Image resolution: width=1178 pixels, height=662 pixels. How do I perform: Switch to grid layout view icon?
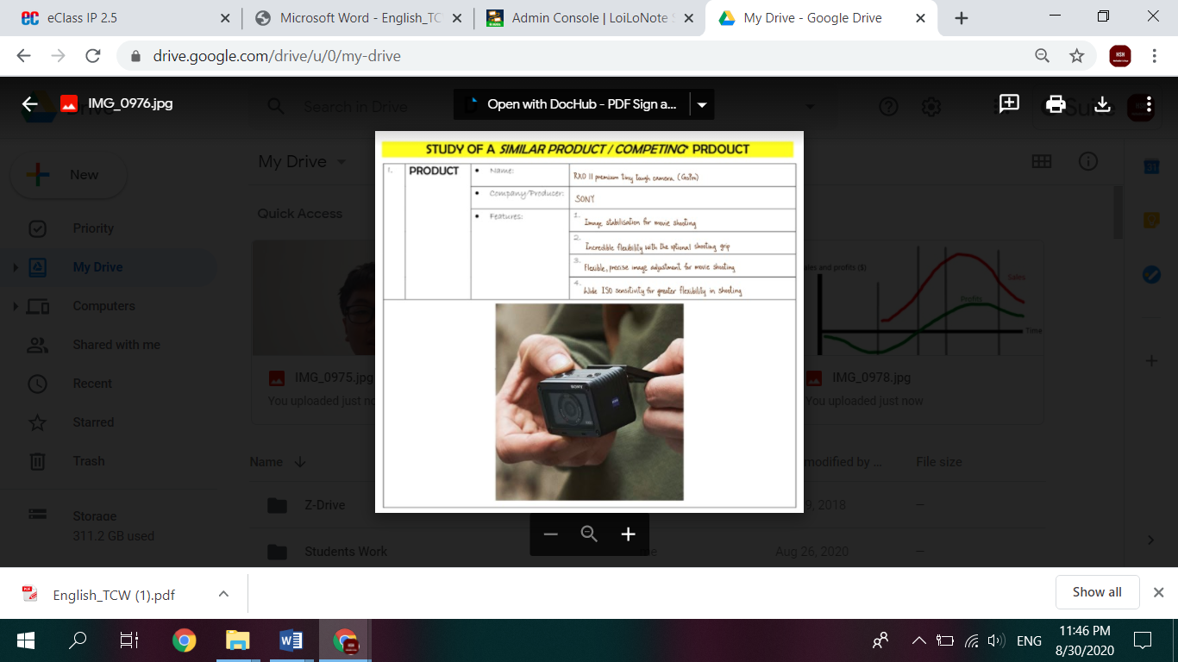click(x=1042, y=161)
